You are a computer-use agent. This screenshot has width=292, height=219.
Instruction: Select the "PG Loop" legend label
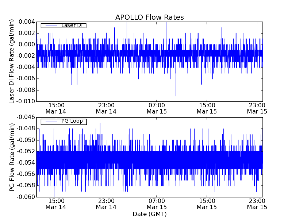click(x=72, y=121)
